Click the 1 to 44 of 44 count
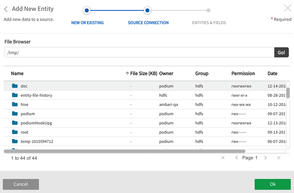Image resolution: width=294 pixels, height=193 pixels. 24,158
